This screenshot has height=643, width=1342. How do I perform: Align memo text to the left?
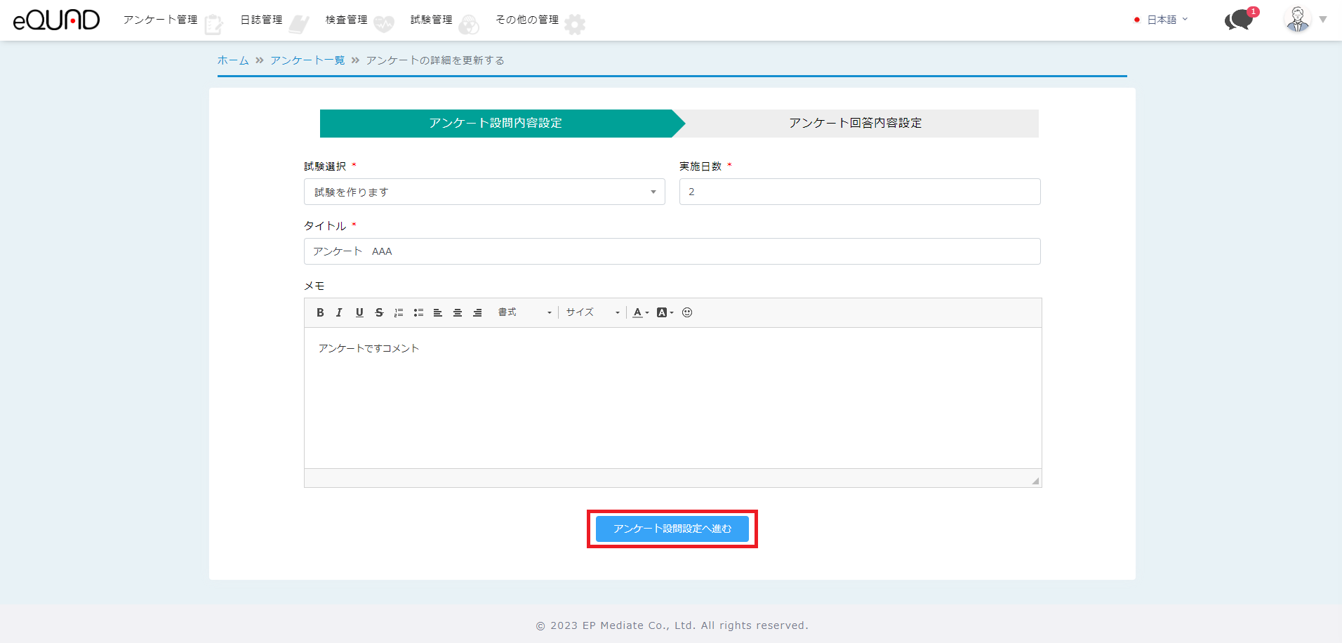(438, 313)
